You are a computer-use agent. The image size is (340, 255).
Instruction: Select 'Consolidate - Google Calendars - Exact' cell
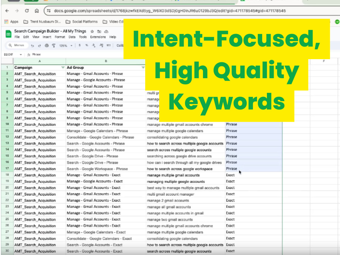click(x=106, y=239)
